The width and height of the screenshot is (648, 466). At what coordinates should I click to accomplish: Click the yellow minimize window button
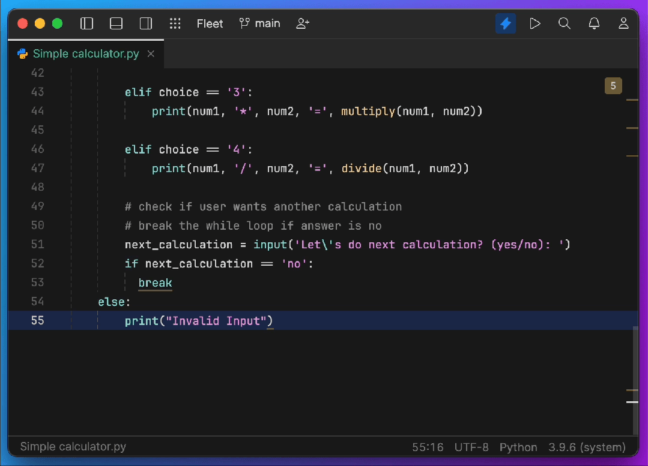40,23
